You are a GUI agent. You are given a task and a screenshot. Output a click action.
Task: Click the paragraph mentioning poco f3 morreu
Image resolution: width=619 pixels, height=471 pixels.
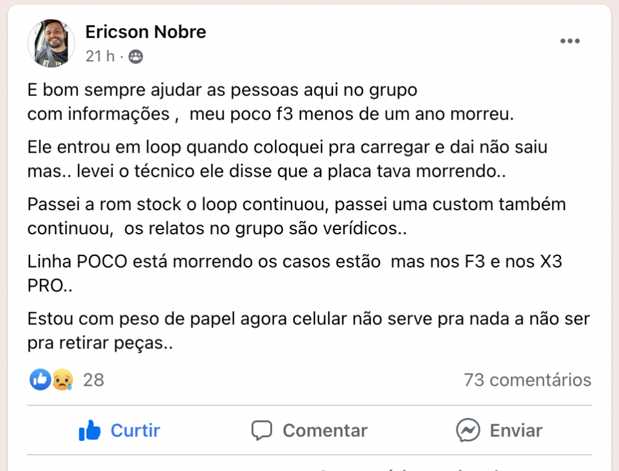pos(270,102)
